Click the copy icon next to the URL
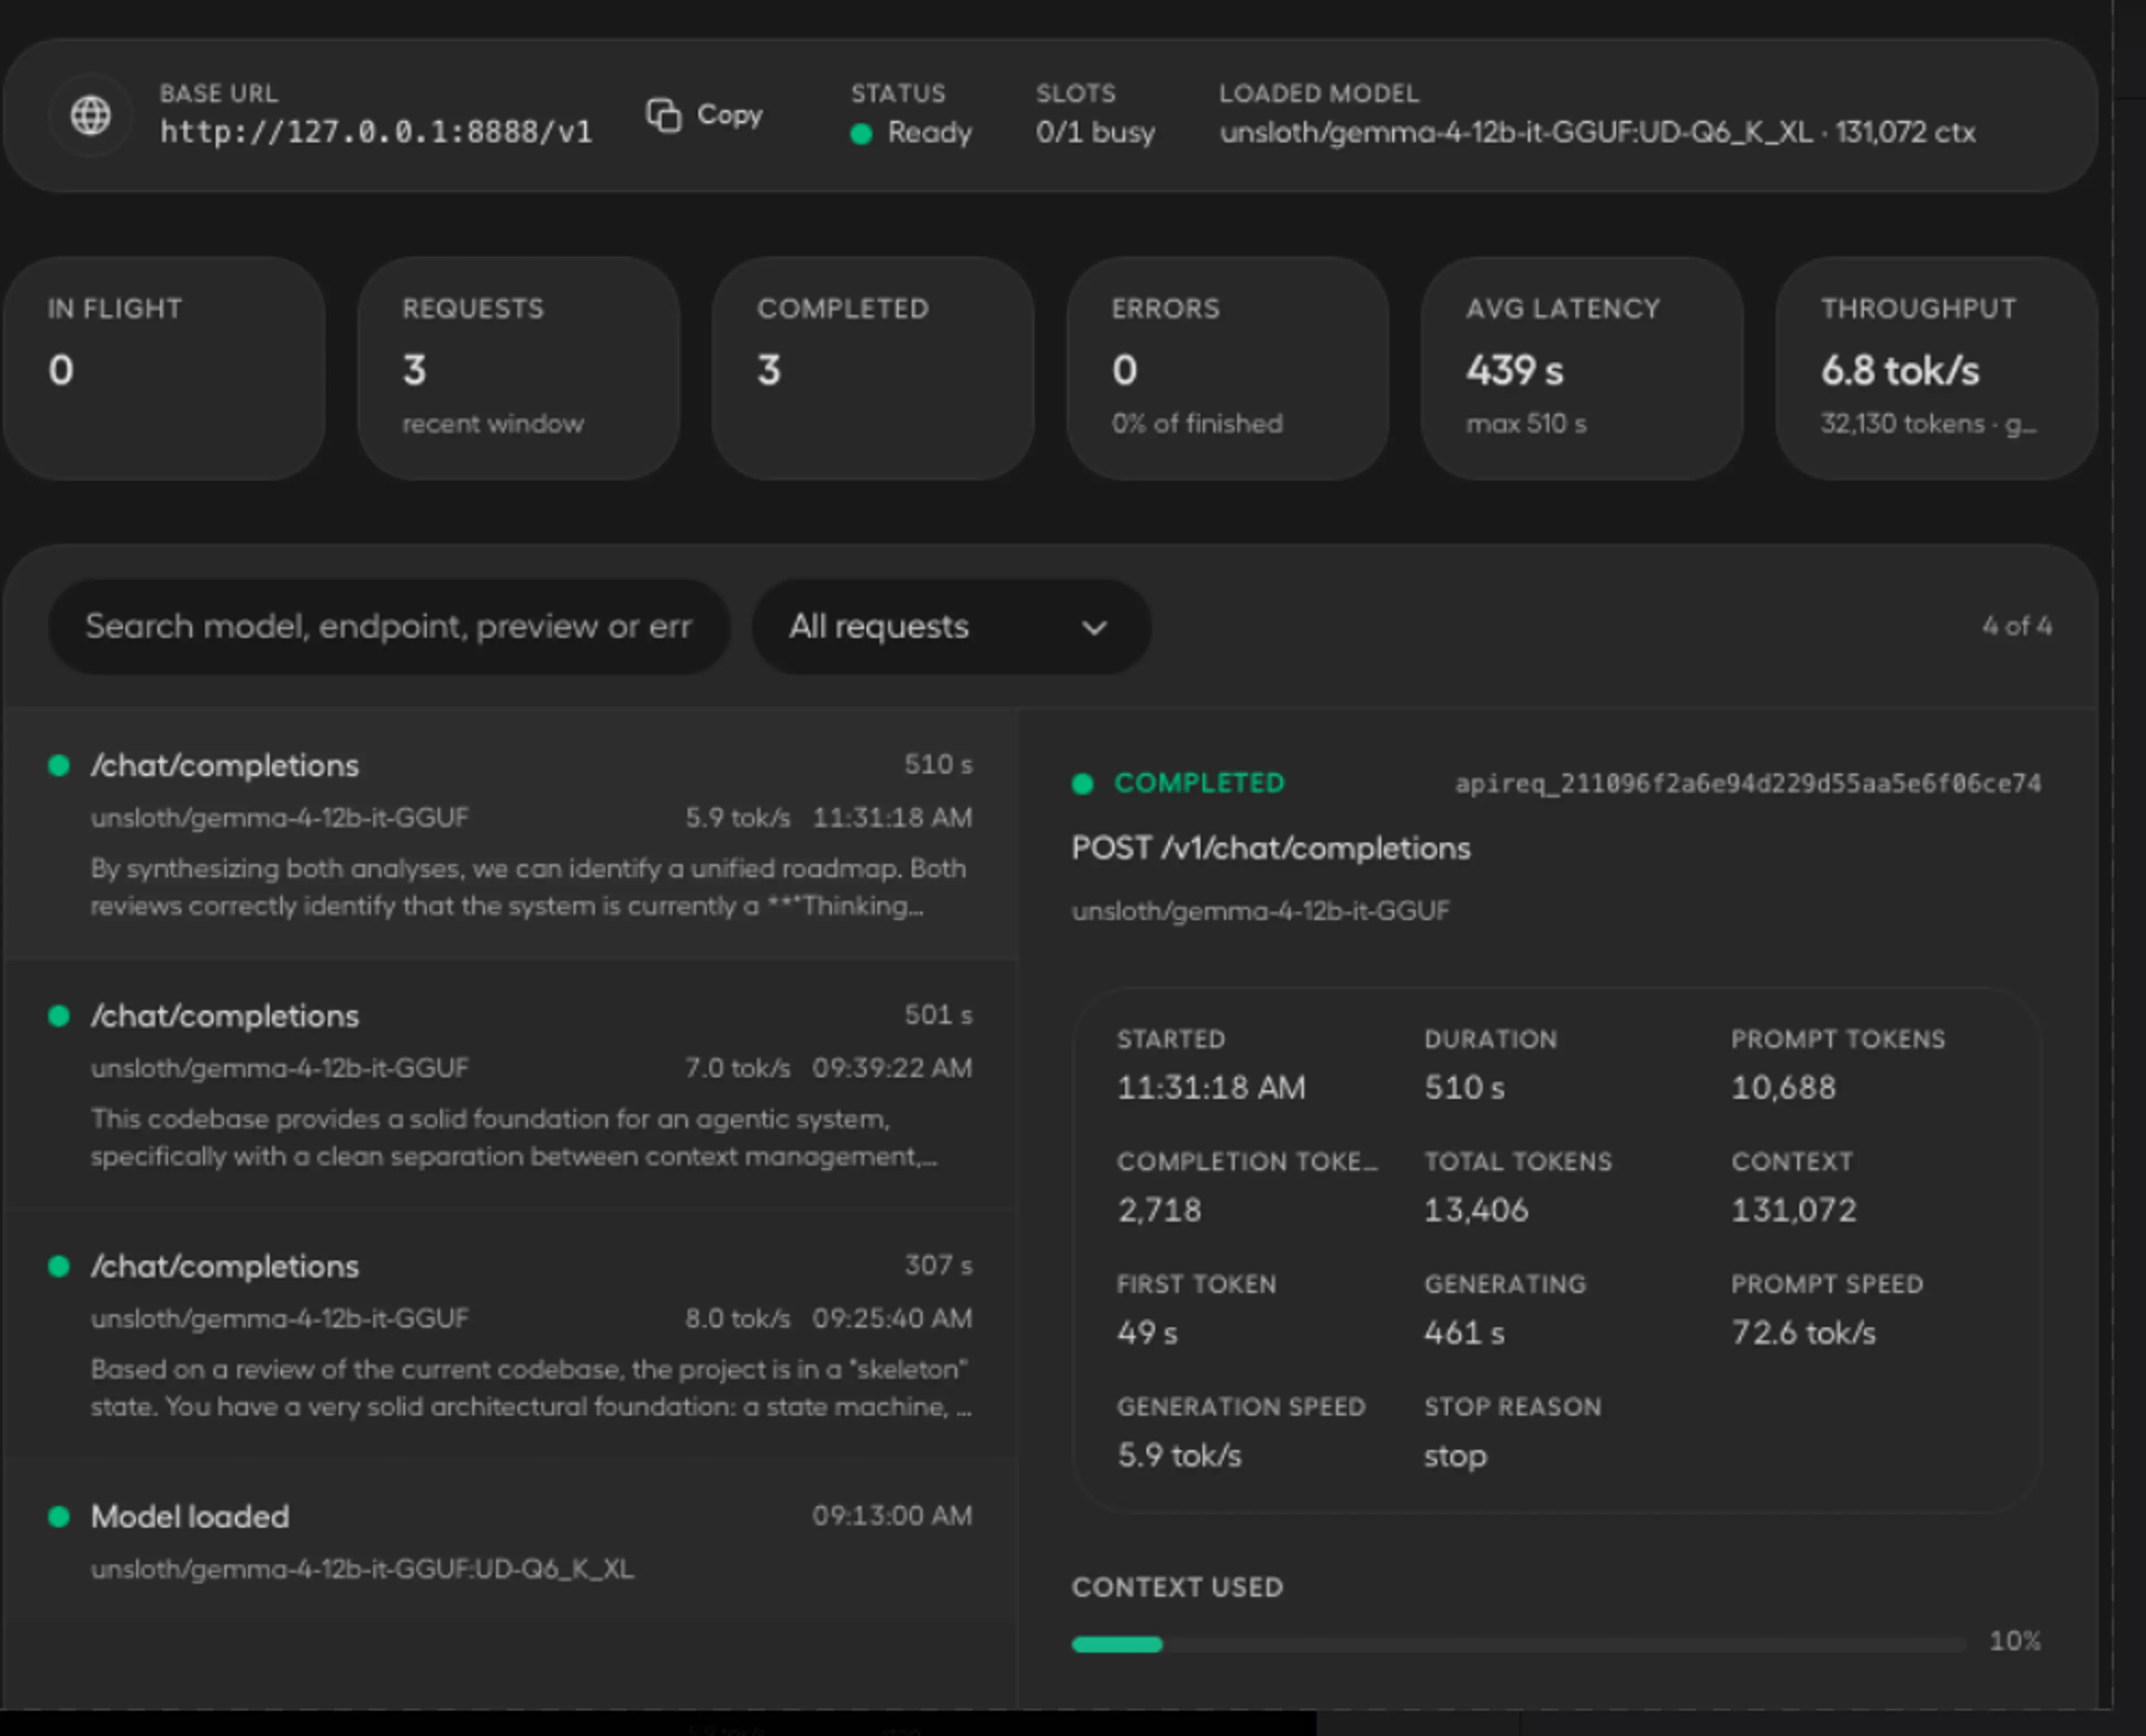This screenshot has width=2146, height=1736. [x=663, y=115]
